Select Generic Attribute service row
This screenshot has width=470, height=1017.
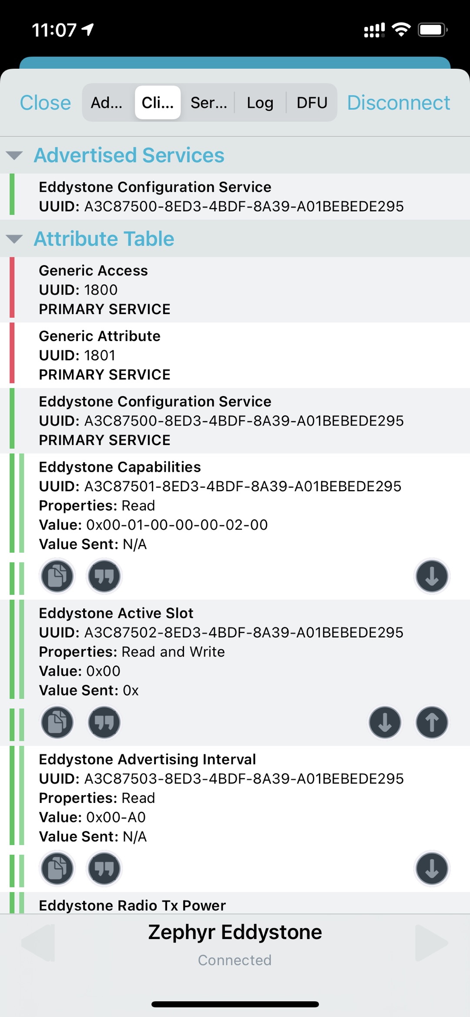pos(235,355)
